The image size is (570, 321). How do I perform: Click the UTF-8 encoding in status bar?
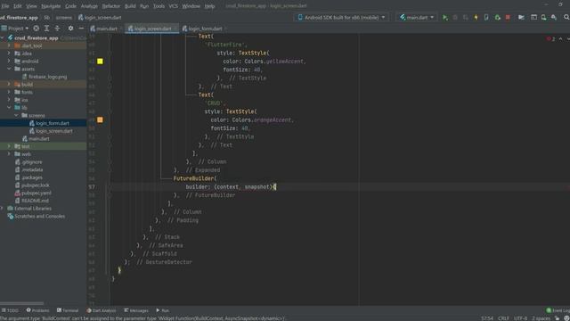pyautogui.click(x=520, y=318)
